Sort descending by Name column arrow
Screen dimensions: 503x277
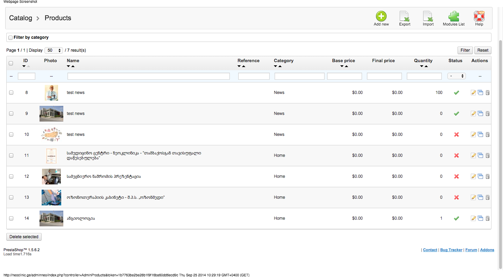pos(69,66)
